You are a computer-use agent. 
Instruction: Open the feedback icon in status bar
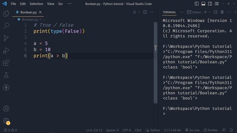click(224, 130)
